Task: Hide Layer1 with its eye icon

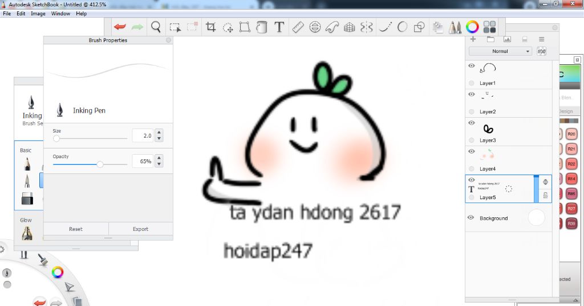Action: (472, 66)
